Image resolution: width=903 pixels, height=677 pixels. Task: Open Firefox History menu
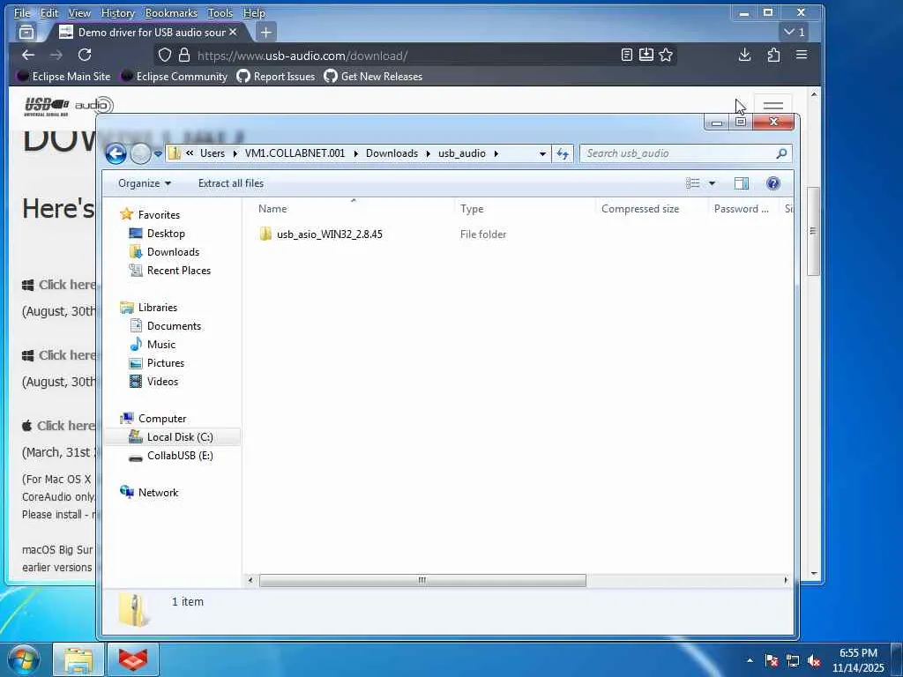click(x=117, y=12)
